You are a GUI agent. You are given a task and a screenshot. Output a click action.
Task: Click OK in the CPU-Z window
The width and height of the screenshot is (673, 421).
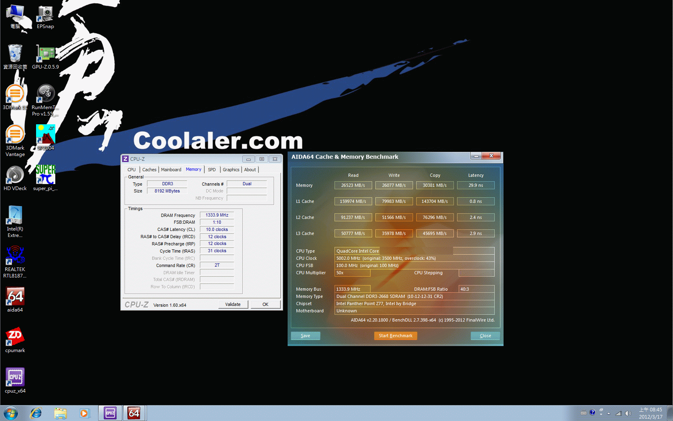point(265,304)
